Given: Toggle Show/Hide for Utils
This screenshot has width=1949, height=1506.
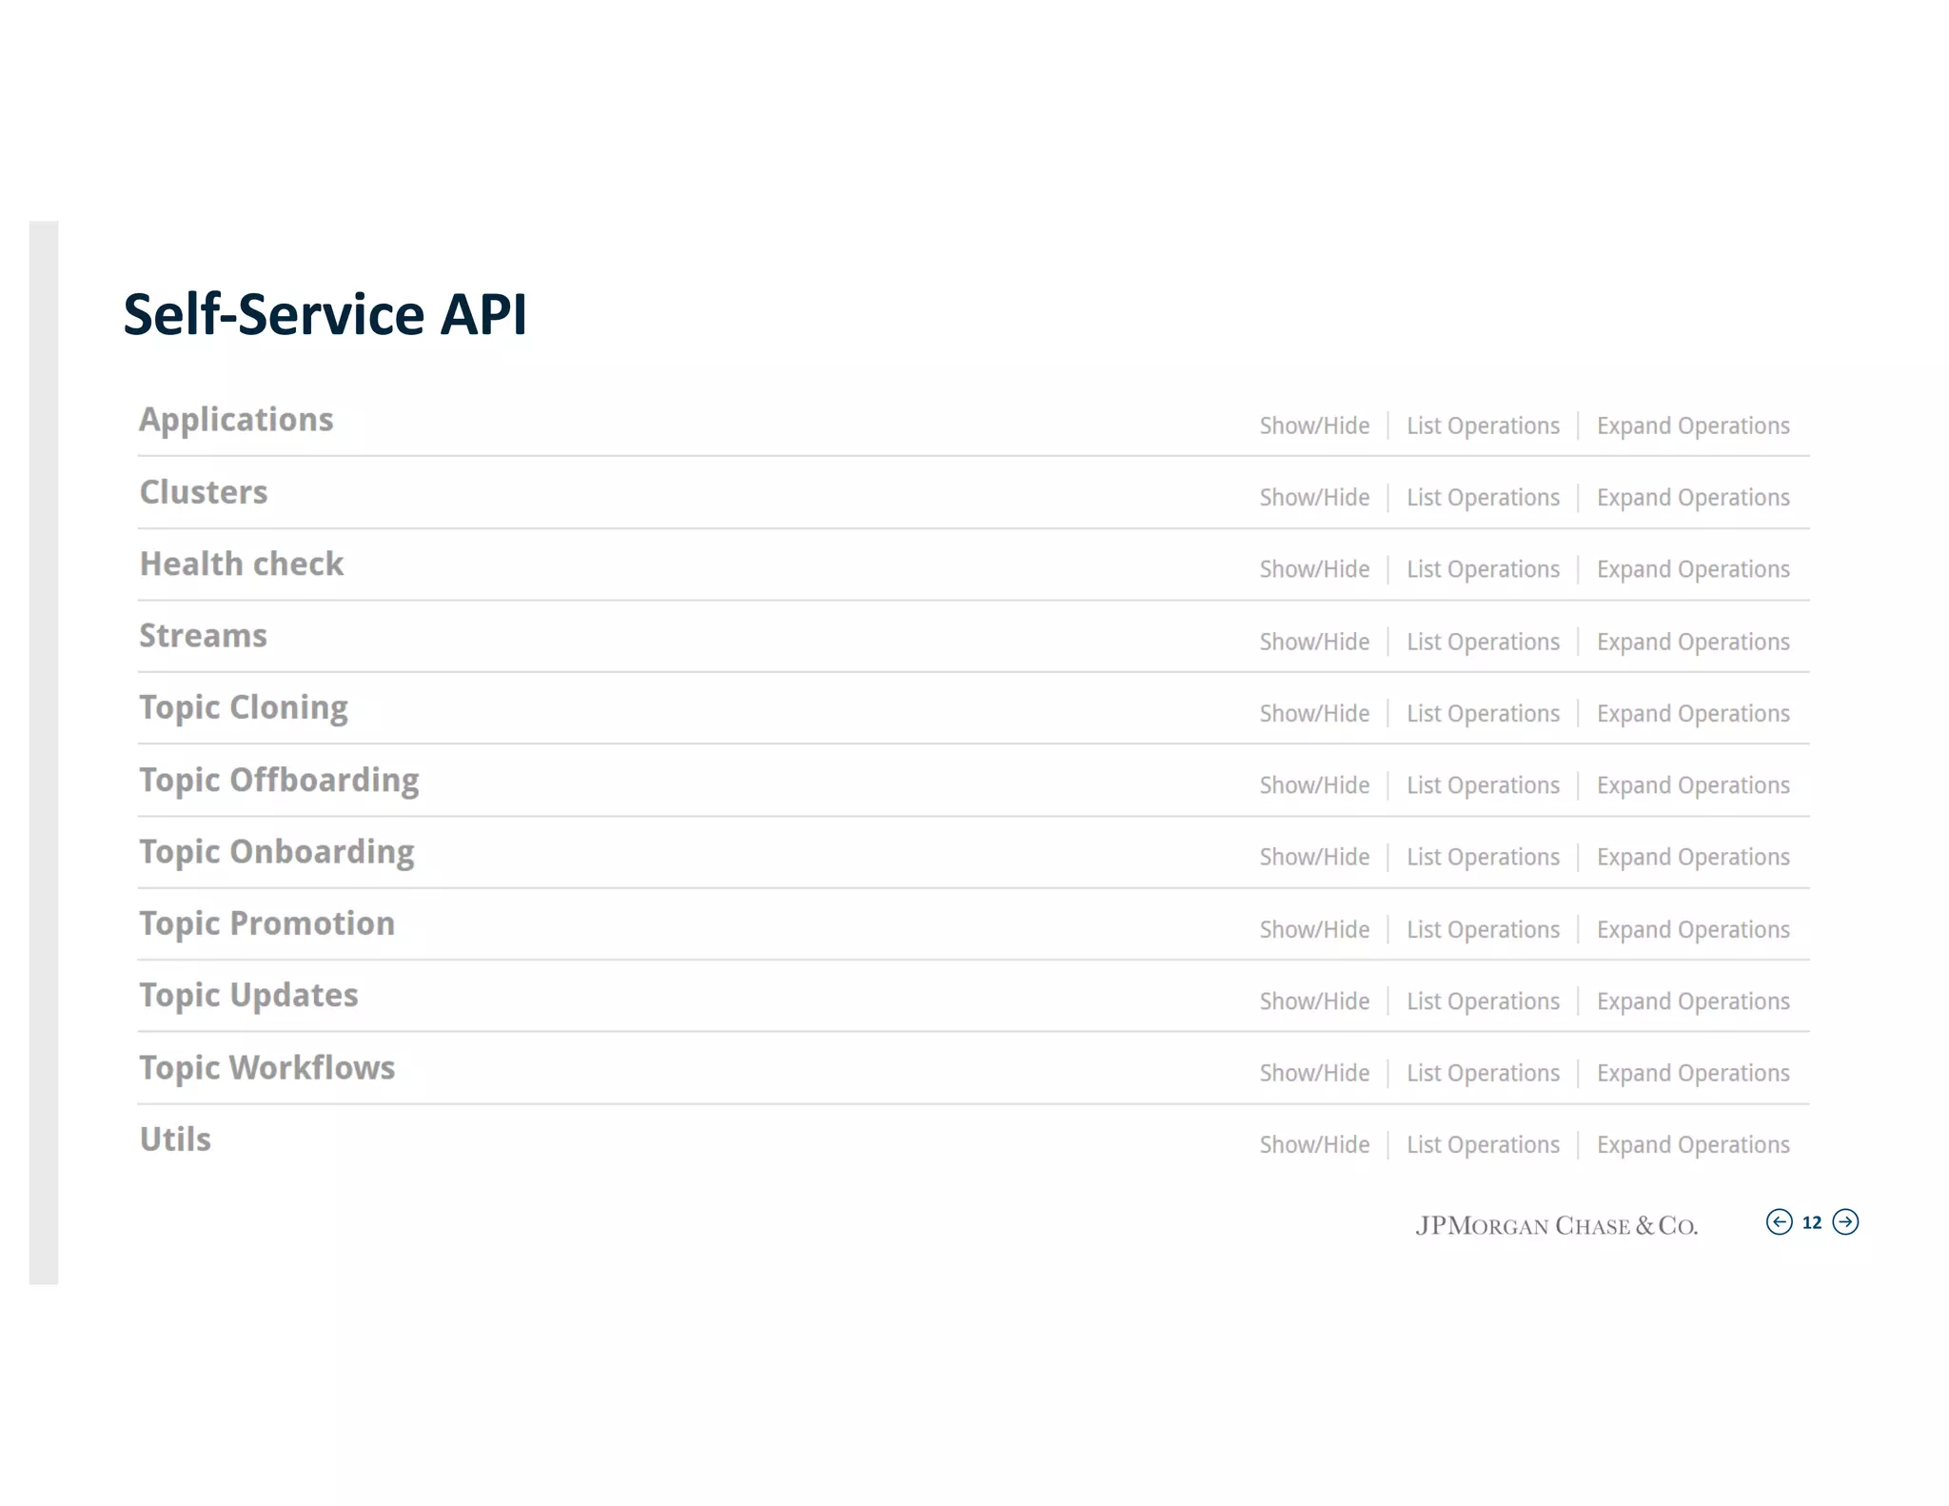Looking at the screenshot, I should 1314,1144.
